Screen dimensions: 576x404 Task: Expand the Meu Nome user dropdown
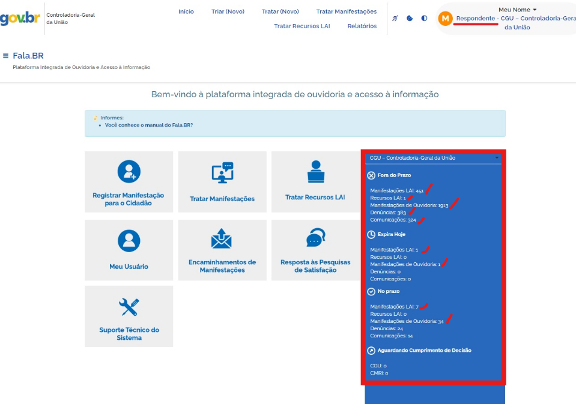point(517,10)
